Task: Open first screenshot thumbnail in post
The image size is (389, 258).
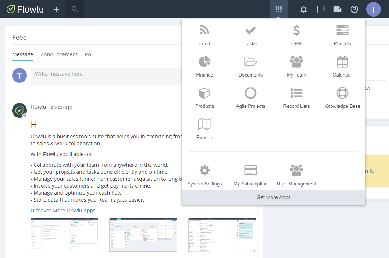Action: coord(64,235)
